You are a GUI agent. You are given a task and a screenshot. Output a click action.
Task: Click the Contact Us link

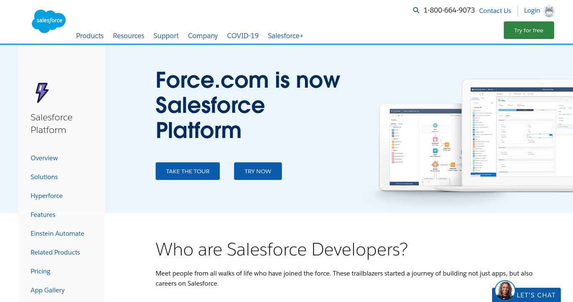pos(495,11)
